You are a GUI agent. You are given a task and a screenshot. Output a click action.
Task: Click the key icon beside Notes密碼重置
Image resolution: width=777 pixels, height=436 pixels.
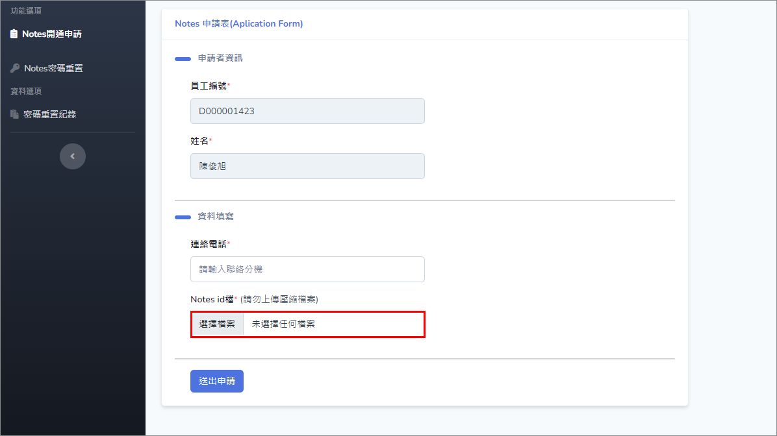[15, 68]
